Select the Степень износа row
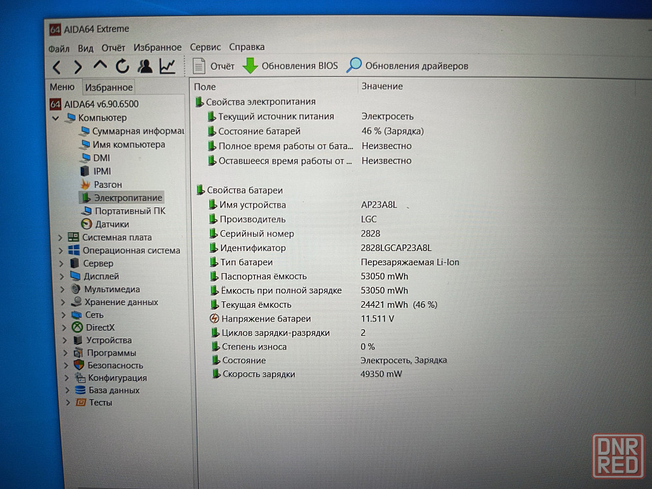 pyautogui.click(x=253, y=347)
